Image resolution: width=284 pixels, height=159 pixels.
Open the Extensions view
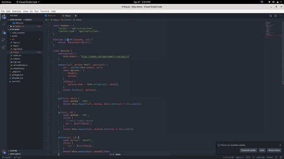(4, 47)
